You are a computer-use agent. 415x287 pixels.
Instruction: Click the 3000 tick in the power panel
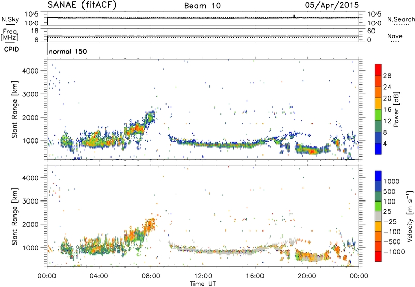(31, 94)
